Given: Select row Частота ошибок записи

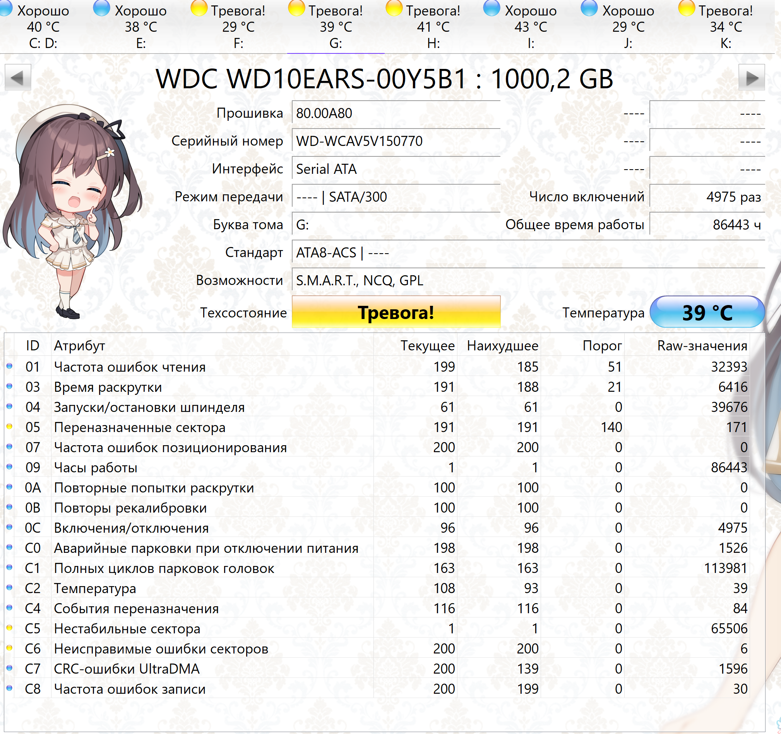Looking at the screenshot, I should 377,689.
